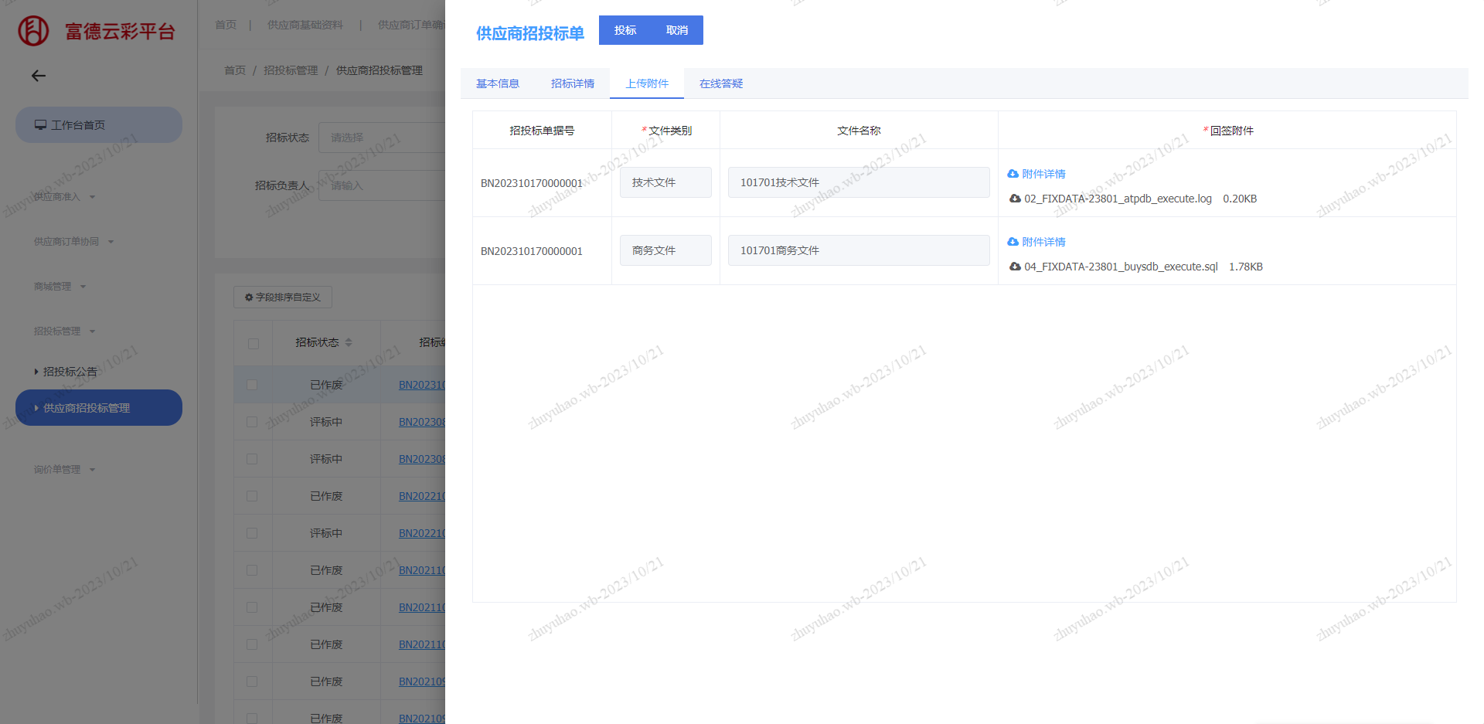This screenshot has height=724, width=1484.
Task: Click the 投标 submit button
Action: click(x=625, y=30)
